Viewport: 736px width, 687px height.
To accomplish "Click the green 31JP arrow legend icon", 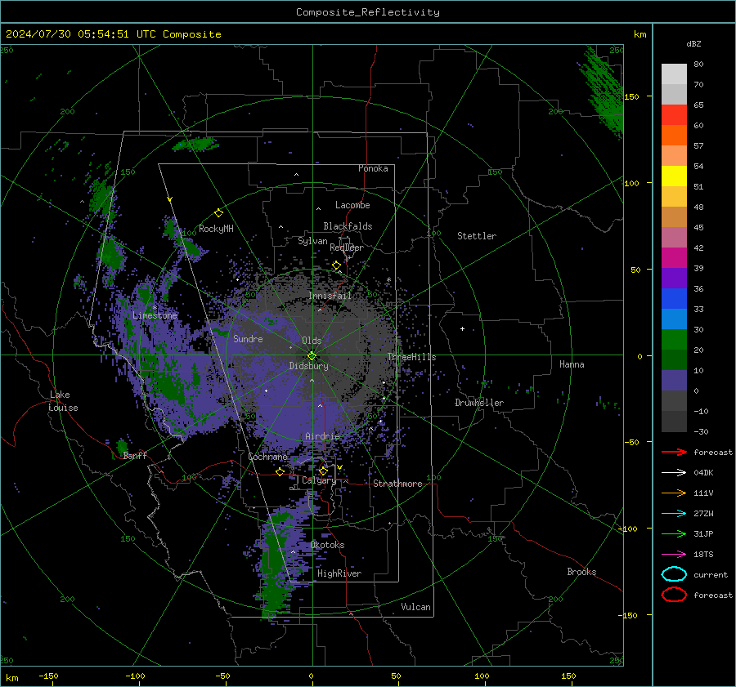I will pos(674,533).
